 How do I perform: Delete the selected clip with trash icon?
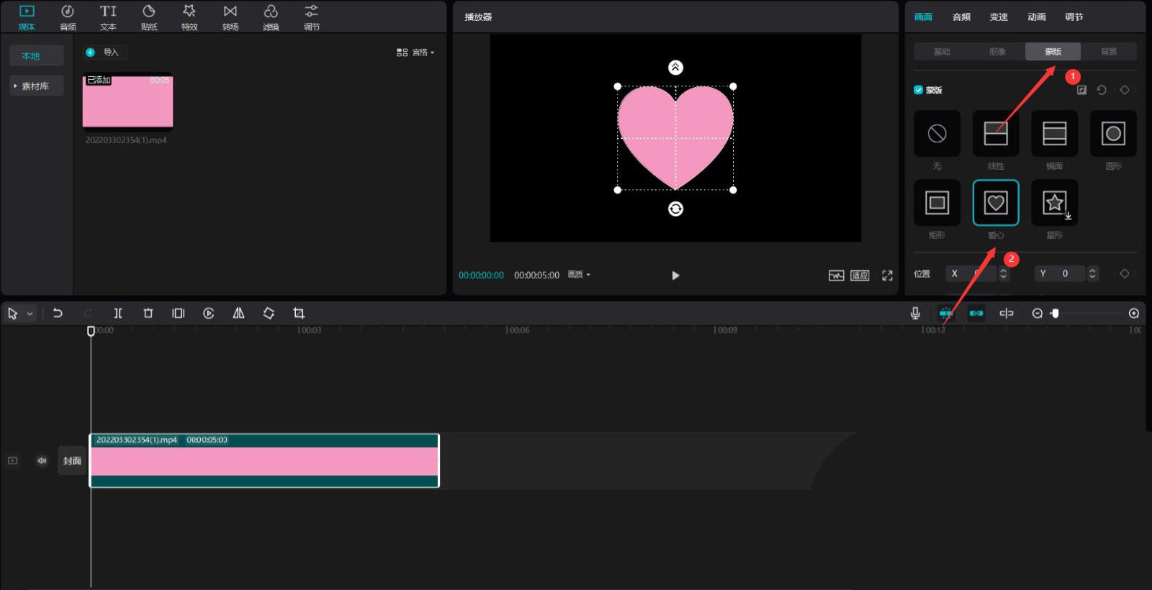point(148,313)
